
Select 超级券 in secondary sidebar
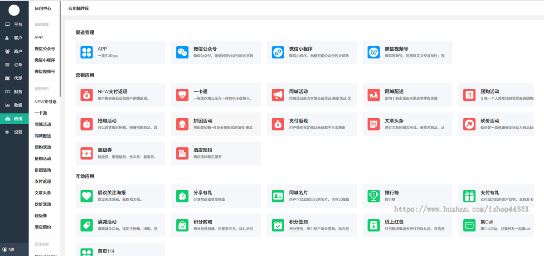click(x=41, y=216)
